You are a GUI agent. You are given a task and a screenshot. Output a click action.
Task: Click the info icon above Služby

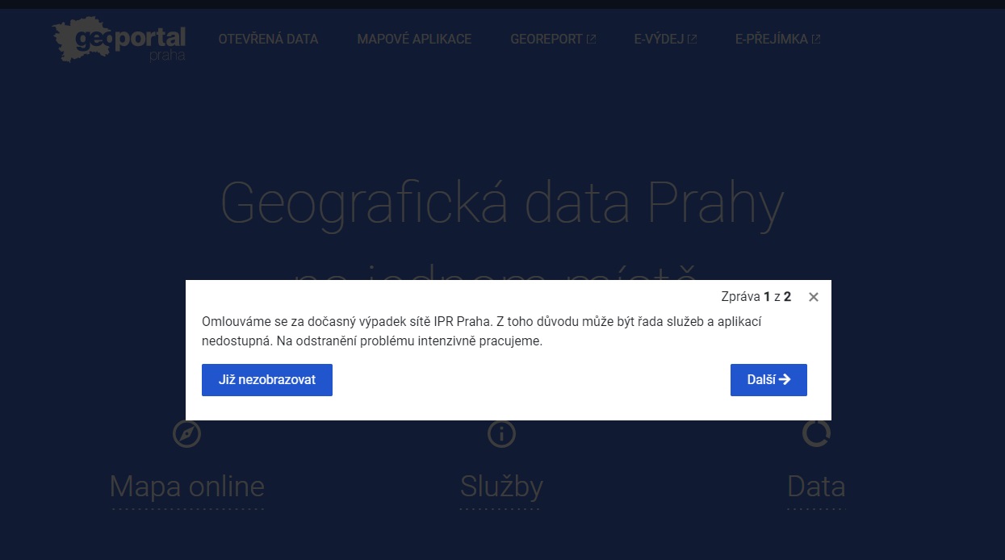coord(501,433)
